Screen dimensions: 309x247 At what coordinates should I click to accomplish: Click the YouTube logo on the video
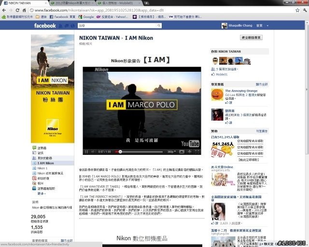coord(190,144)
